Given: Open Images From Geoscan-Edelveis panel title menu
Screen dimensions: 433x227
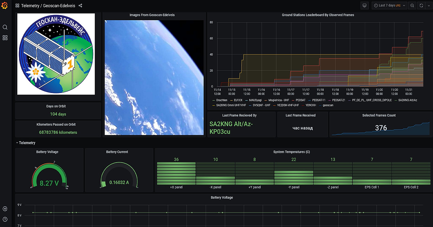Looking at the screenshot, I should point(152,15).
